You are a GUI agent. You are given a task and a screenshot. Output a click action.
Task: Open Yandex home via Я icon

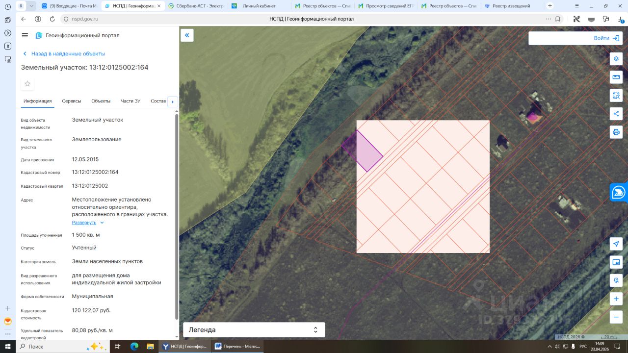click(38, 19)
